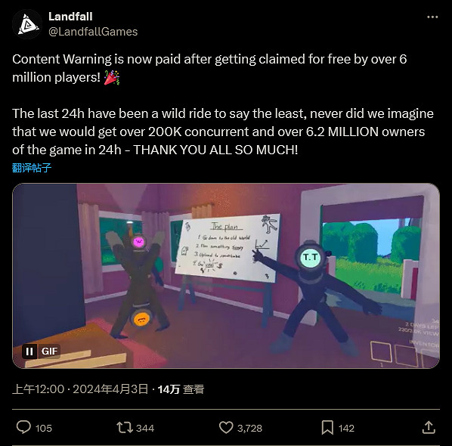Screen dimensions: 452x446
Task: Open the post timestamp dated April 3, 2024
Action: click(80, 389)
